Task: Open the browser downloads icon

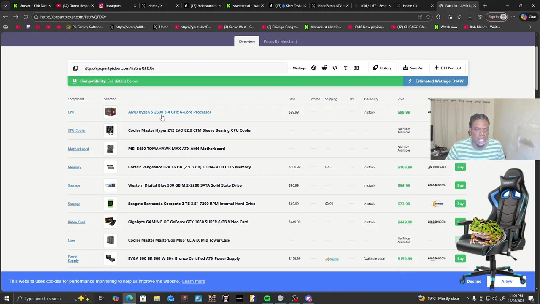Action: [x=470, y=17]
